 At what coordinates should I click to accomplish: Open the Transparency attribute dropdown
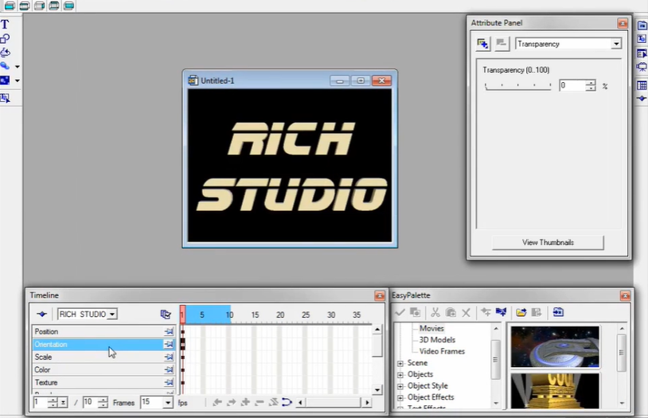tap(615, 45)
